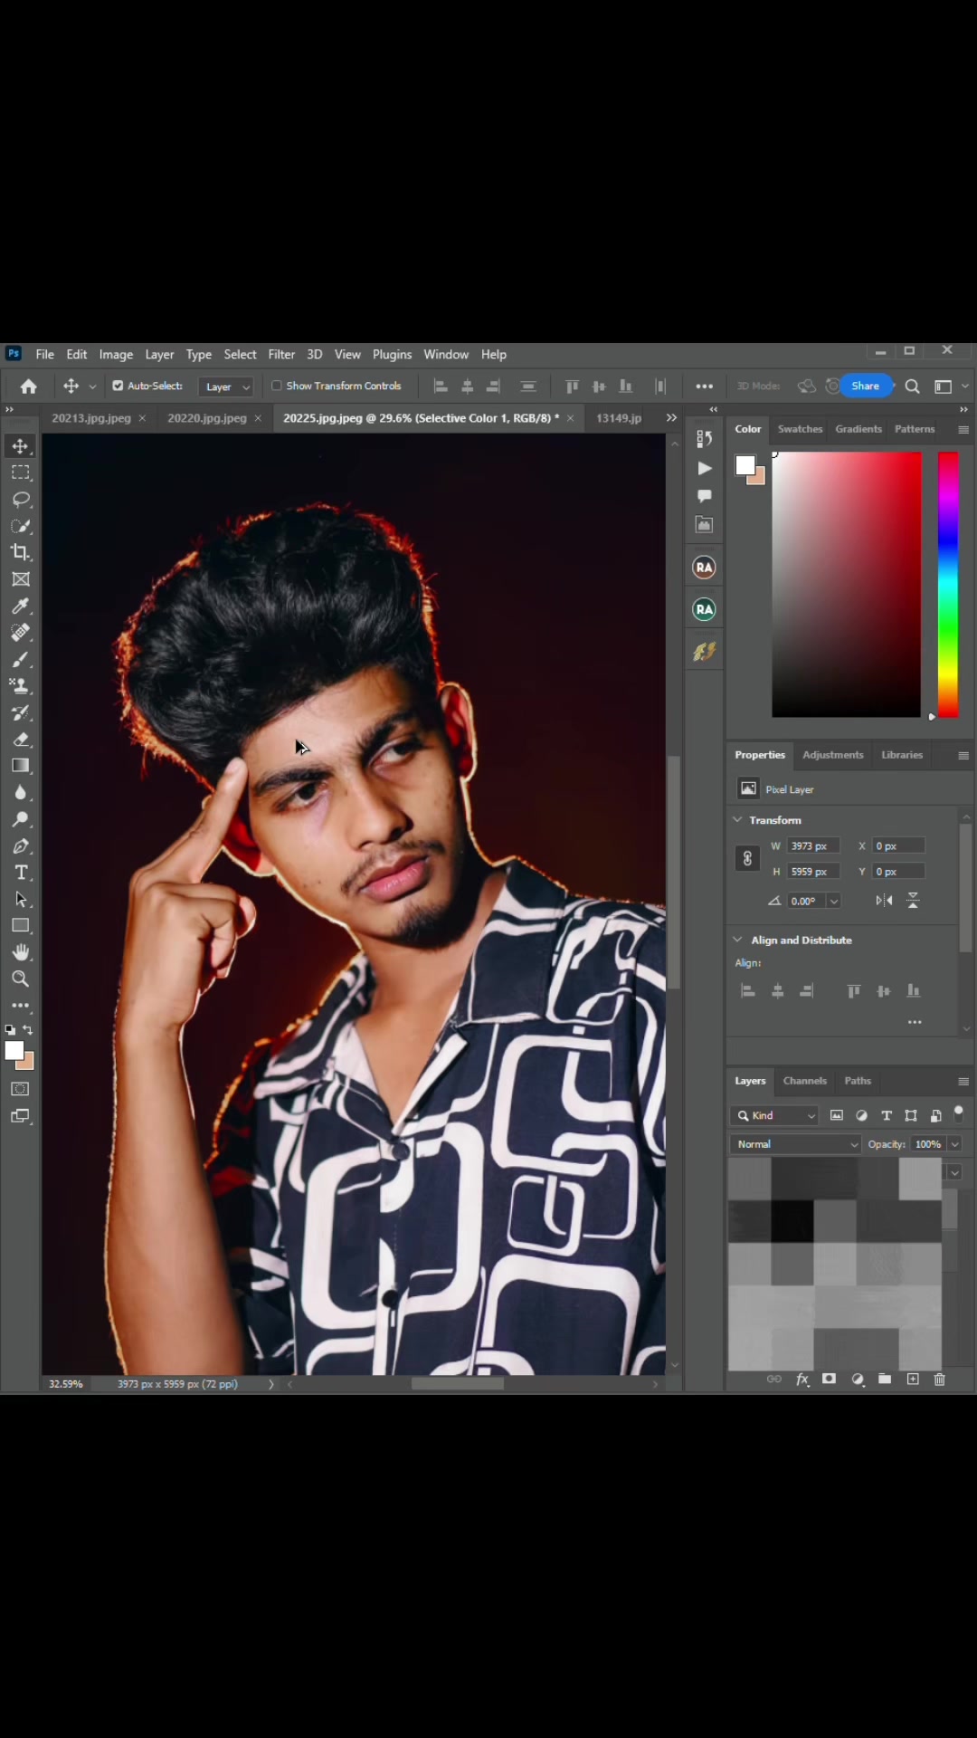Screen dimensions: 977x1738
Task: Select the Brush tool
Action: click(x=21, y=659)
